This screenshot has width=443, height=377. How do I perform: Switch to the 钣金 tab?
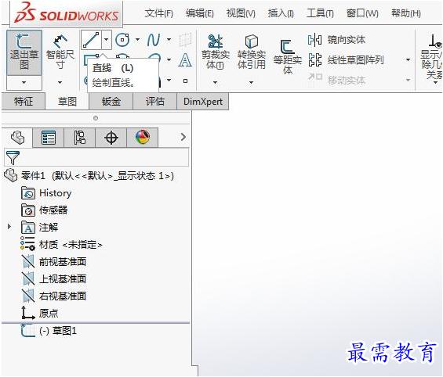click(111, 101)
